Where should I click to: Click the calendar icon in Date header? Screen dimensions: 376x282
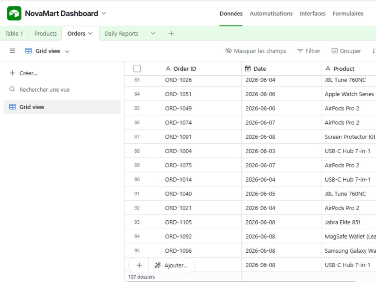point(248,68)
